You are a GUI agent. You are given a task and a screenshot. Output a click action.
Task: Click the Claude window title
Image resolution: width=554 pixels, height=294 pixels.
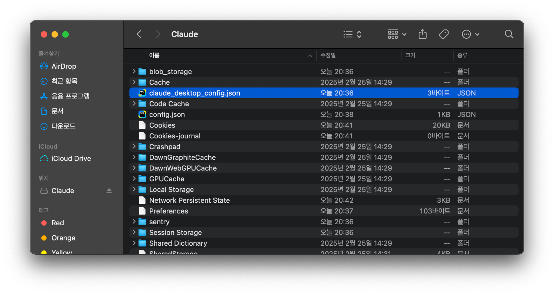[184, 34]
